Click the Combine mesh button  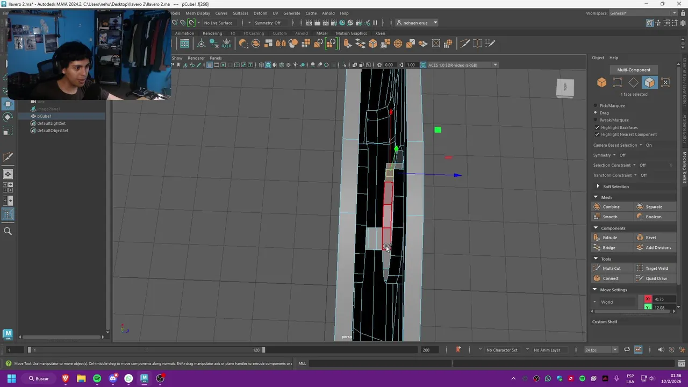(612, 206)
